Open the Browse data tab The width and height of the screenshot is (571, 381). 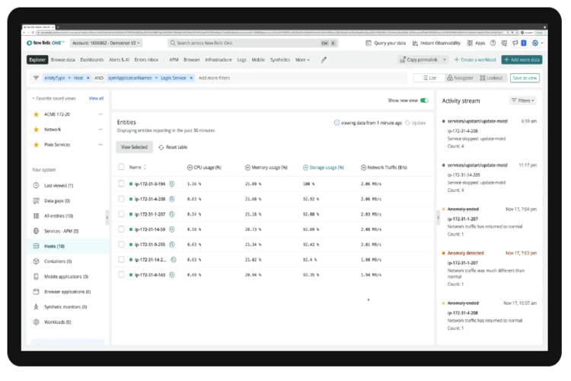62,59
